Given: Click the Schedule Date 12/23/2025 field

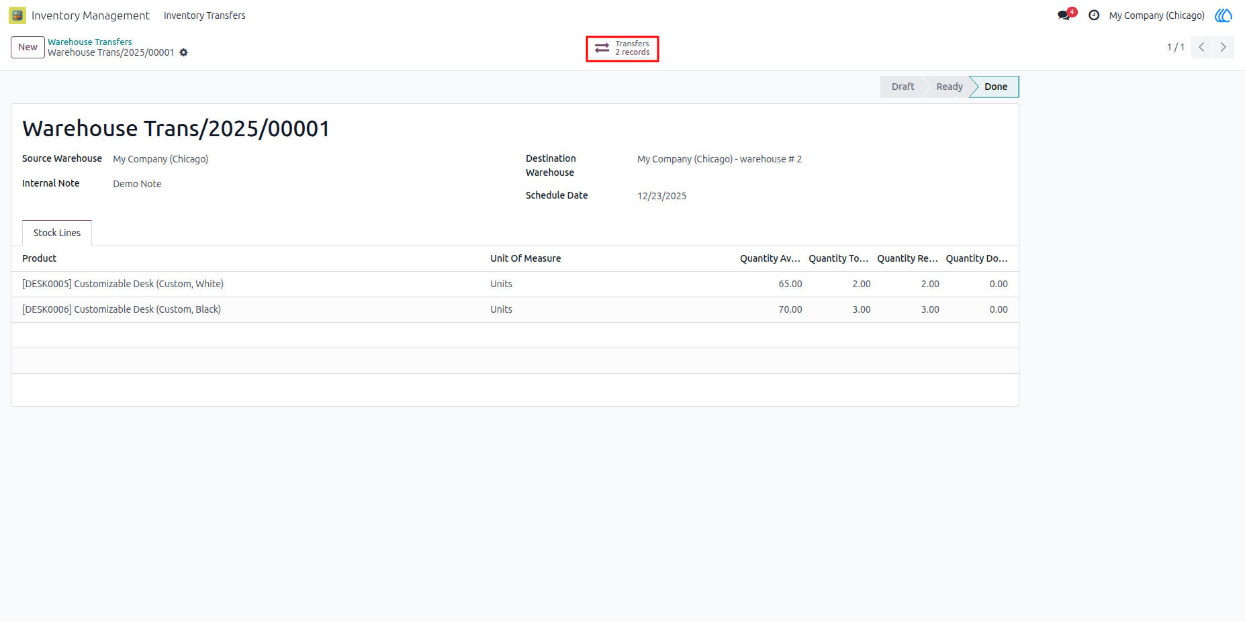Looking at the screenshot, I should (x=661, y=196).
